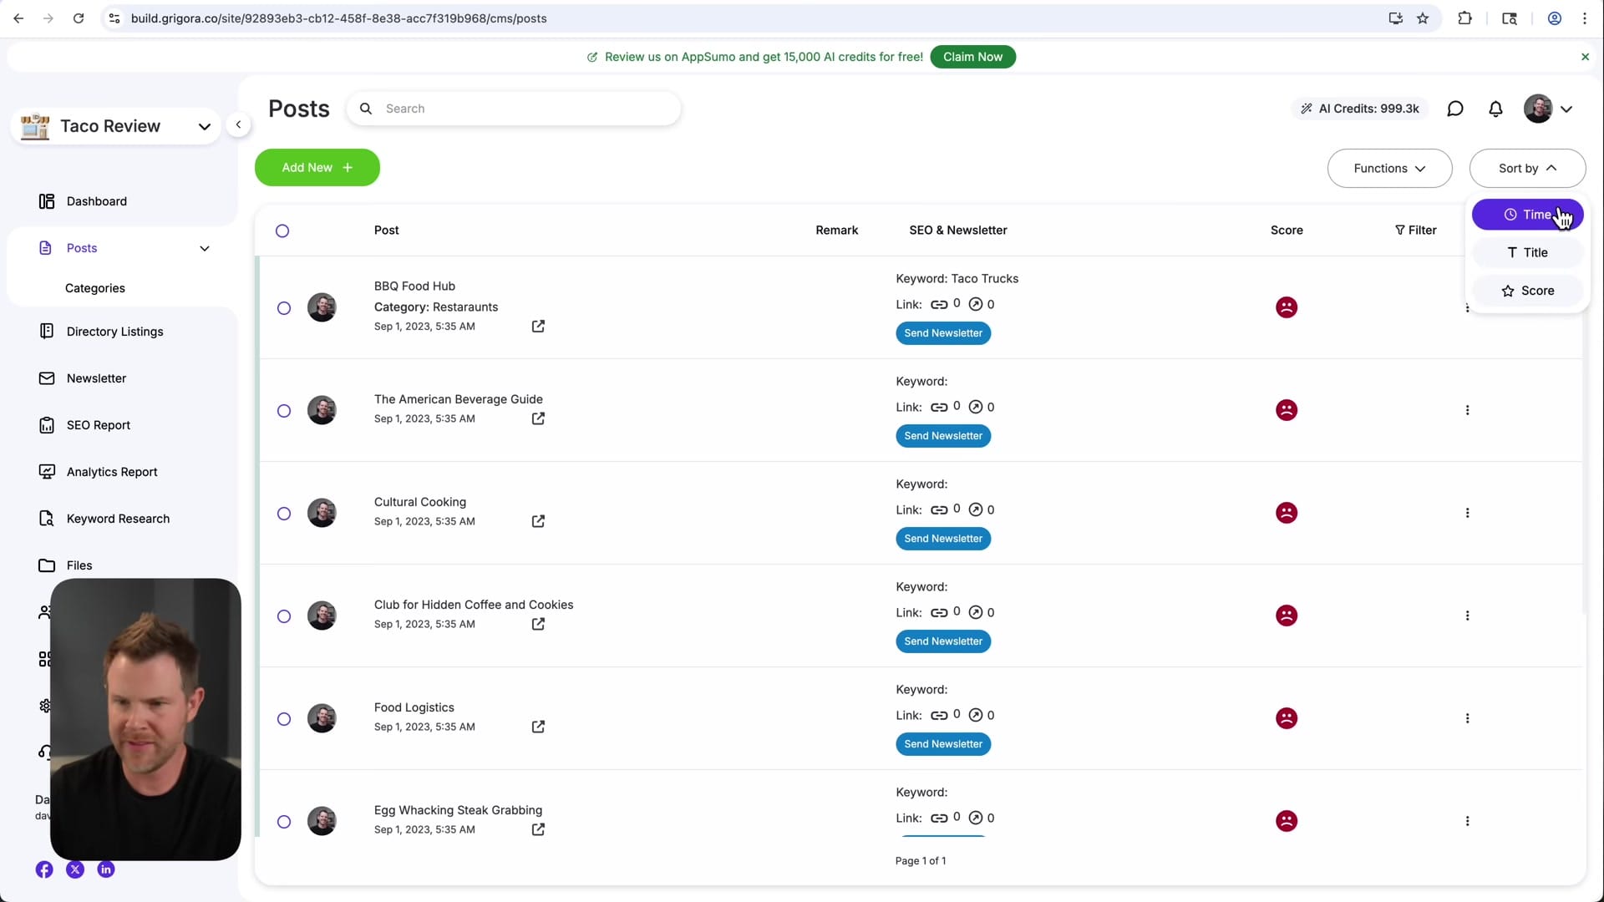
Task: Click the Facebook icon in sidebar footer
Action: (44, 869)
